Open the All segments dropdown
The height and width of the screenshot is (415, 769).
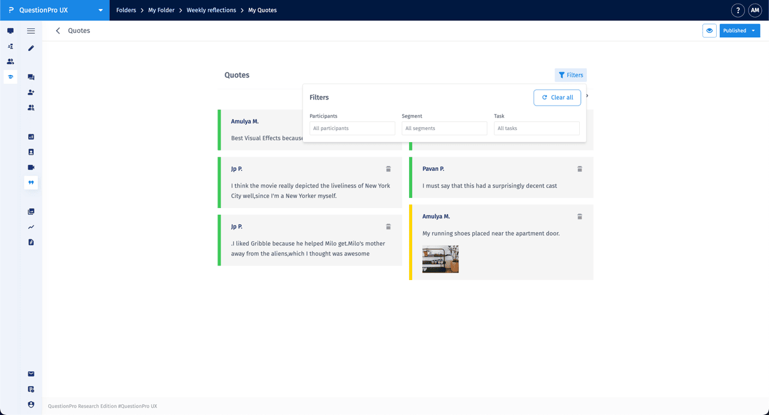[444, 128]
